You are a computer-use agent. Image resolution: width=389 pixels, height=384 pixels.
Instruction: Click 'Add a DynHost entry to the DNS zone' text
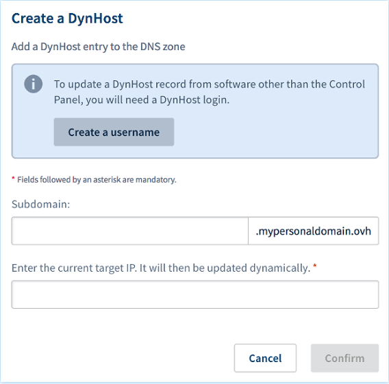[x=98, y=47]
